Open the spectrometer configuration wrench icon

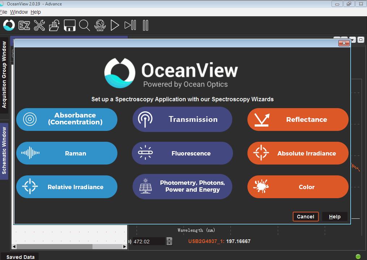point(39,25)
